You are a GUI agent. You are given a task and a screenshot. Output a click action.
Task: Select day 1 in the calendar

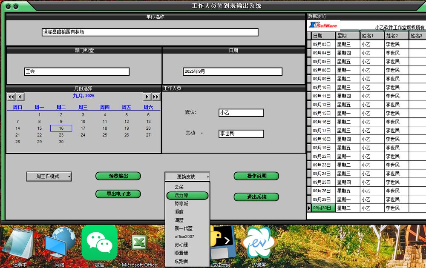pyautogui.click(x=39, y=115)
